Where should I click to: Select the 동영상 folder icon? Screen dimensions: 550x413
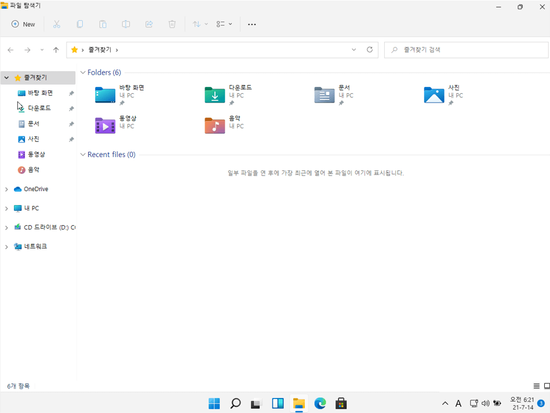105,126
